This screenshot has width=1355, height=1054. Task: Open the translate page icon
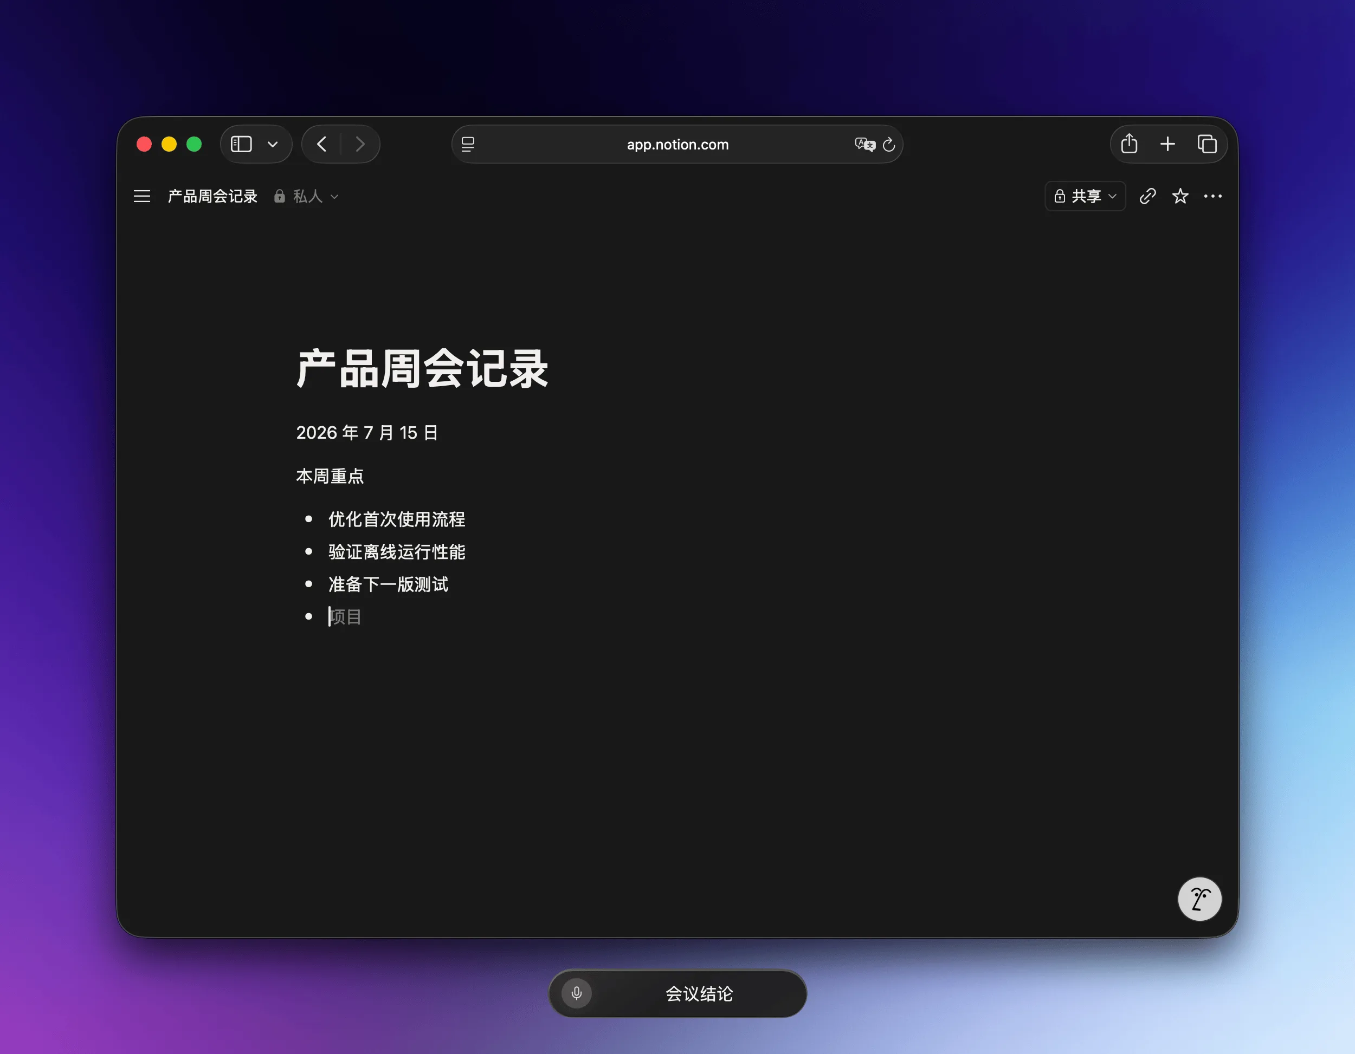(865, 145)
